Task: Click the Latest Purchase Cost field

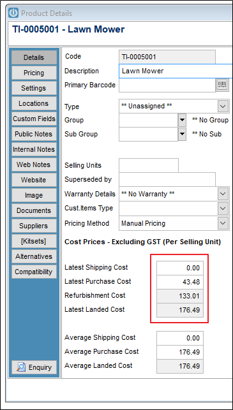Action: tap(180, 282)
